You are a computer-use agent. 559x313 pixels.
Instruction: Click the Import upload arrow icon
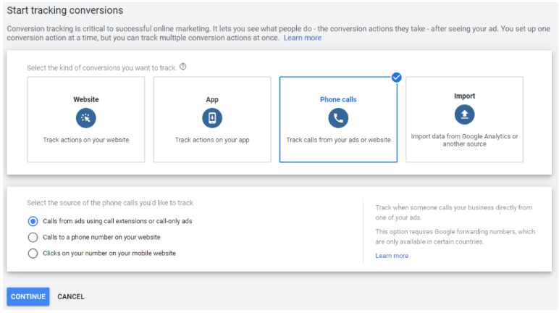pyautogui.click(x=464, y=114)
